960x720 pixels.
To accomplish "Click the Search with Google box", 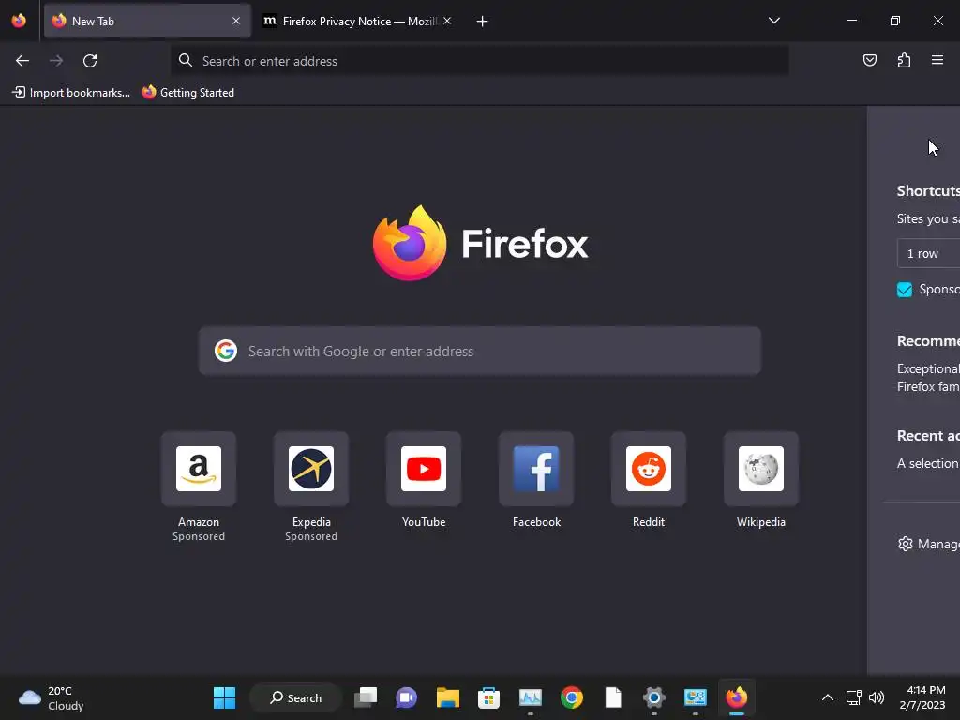I will pos(479,351).
